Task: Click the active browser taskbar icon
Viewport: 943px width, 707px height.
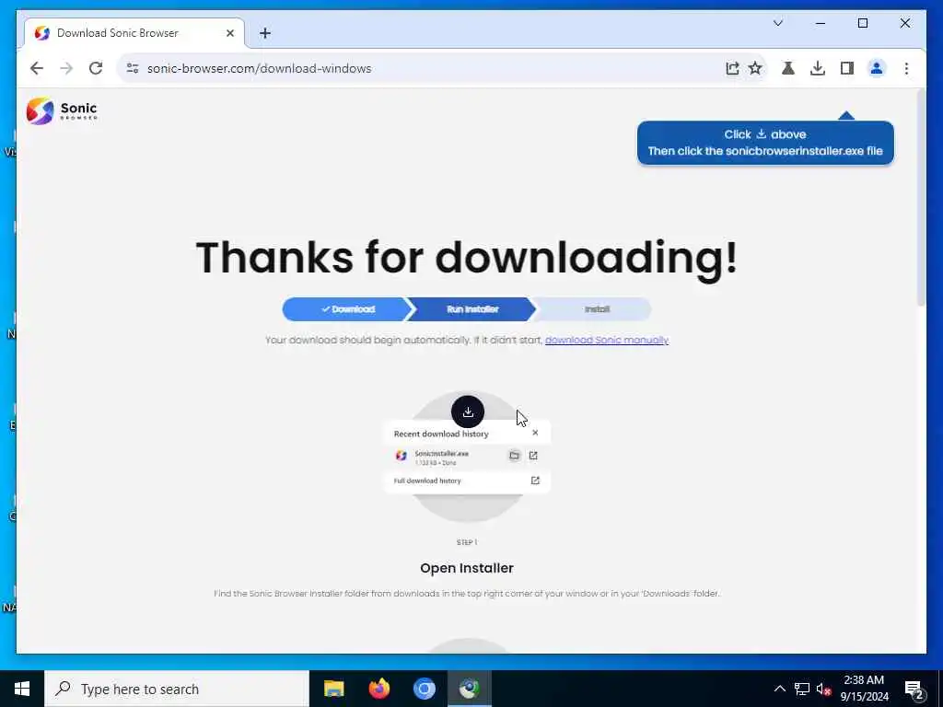Action: [469, 689]
